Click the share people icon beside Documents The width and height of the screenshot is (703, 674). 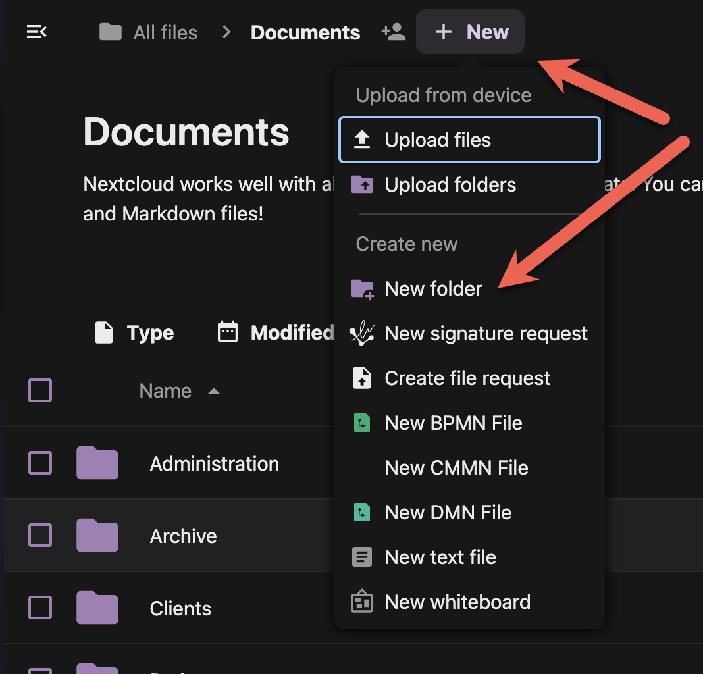tap(394, 32)
